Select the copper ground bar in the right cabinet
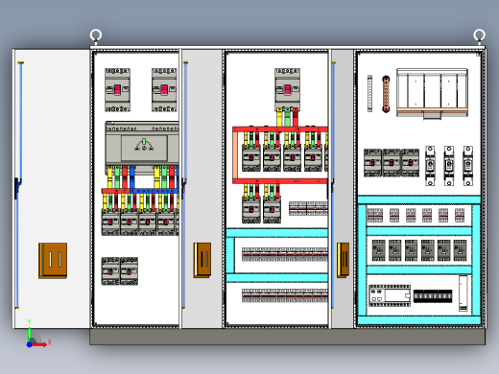Viewport: 499px width, 374px height. click(386, 94)
